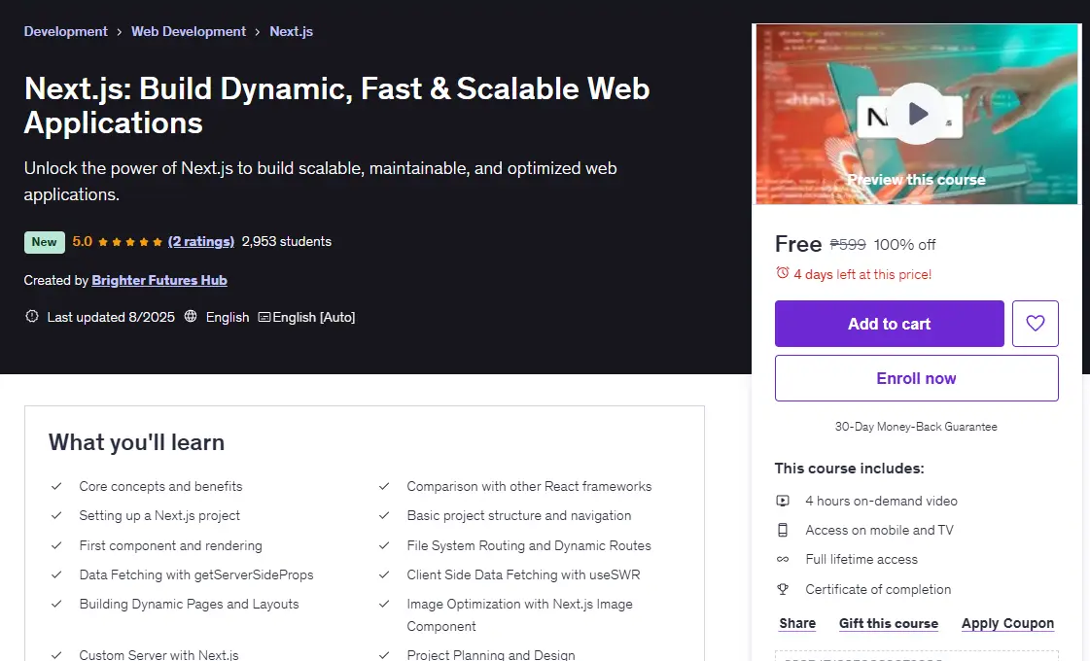The width and height of the screenshot is (1090, 661).
Task: Click Last updated 8/2025 text
Action: click(111, 317)
